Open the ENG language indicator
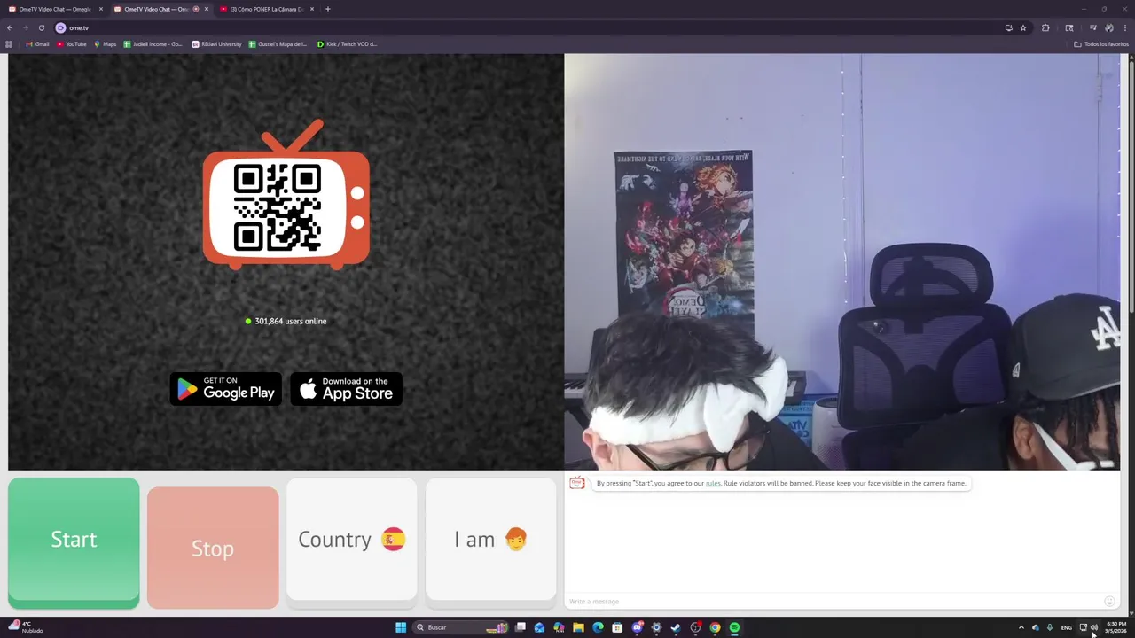This screenshot has height=638, width=1135. 1067,627
